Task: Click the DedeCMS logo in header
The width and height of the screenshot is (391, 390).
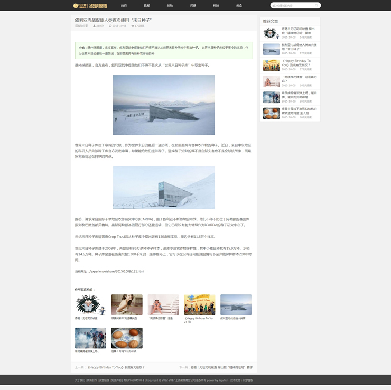Action: (x=90, y=6)
